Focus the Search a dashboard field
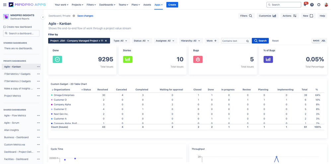 coord(21,33)
